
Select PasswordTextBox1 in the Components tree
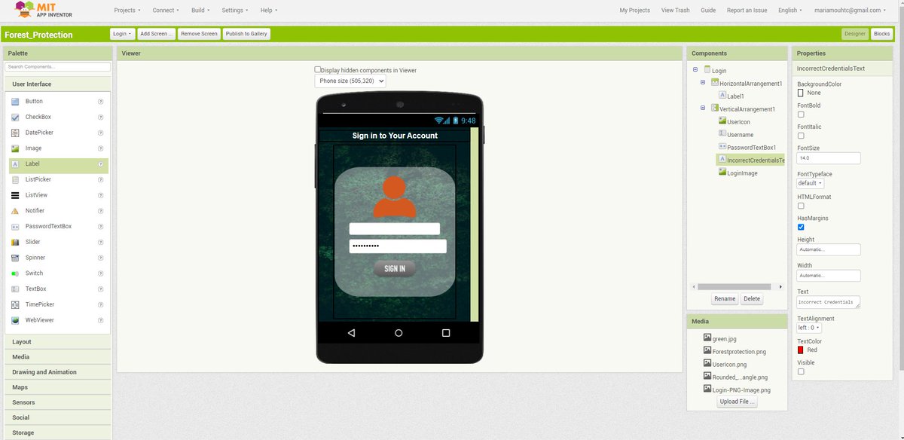[x=751, y=148]
